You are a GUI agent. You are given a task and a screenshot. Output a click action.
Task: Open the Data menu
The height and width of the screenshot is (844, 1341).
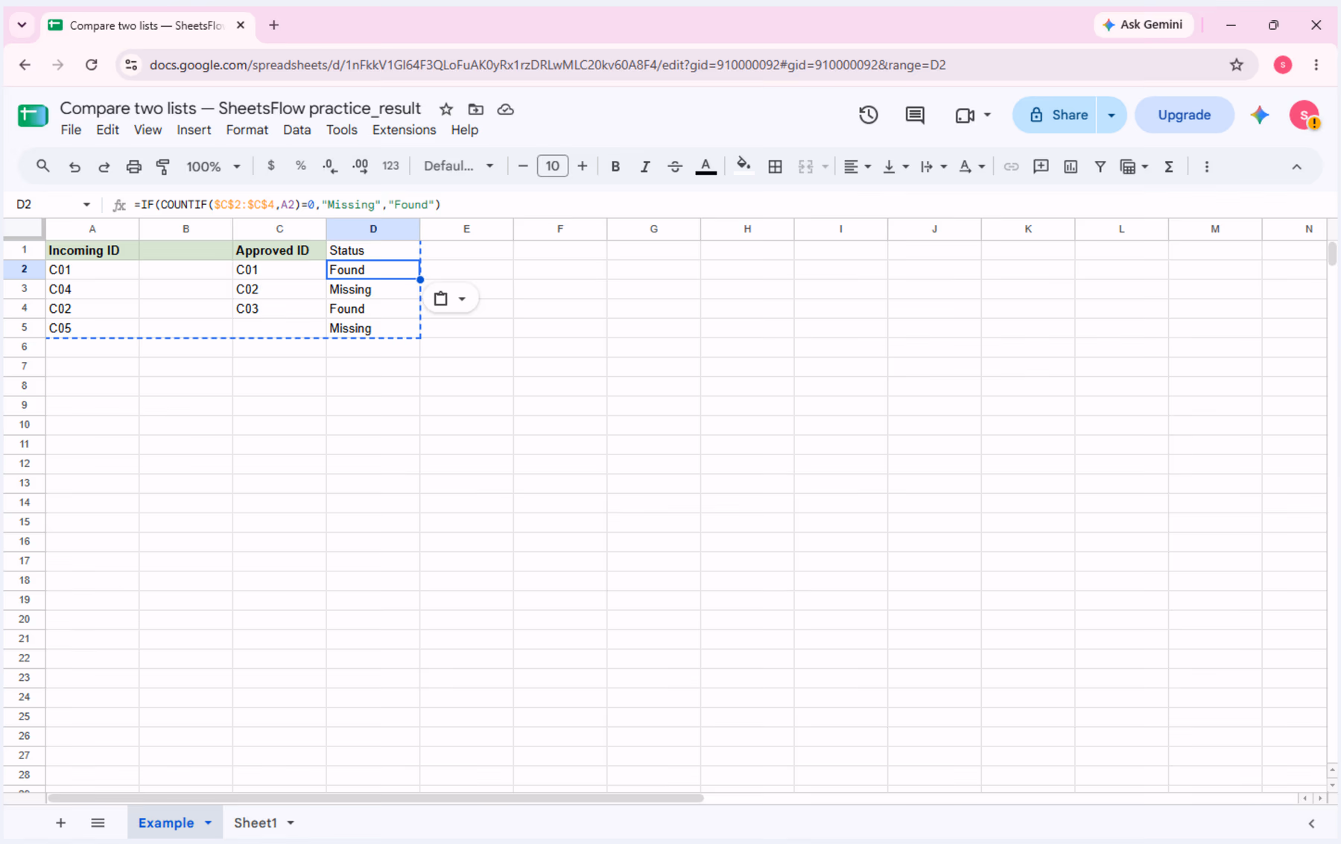pyautogui.click(x=297, y=130)
